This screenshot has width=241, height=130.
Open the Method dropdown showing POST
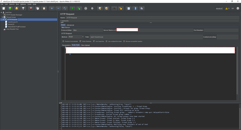[x=76, y=37]
